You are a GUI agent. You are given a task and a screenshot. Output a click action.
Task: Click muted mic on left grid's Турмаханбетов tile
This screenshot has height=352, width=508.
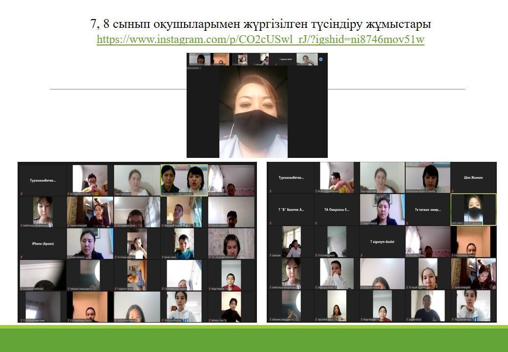21,194
